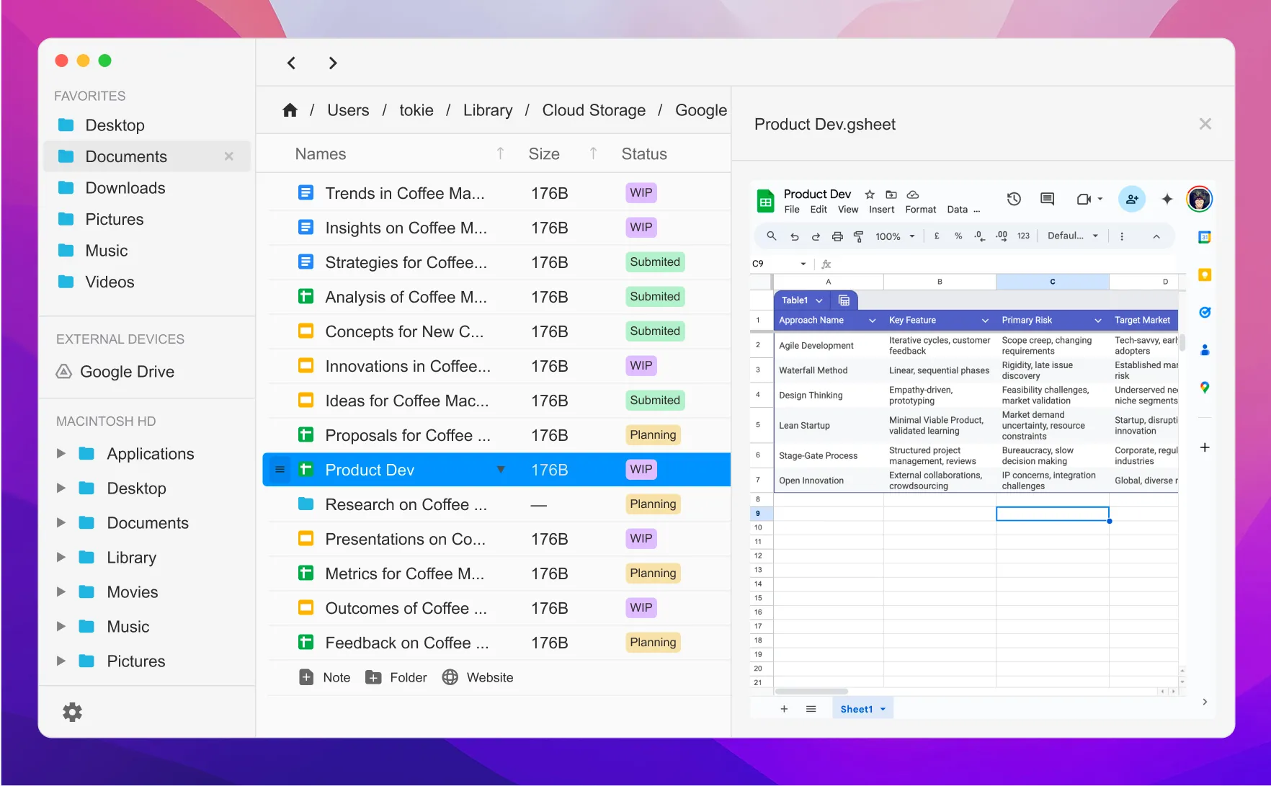This screenshot has width=1271, height=786.
Task: Open the Gemini sparkle icon
Action: (x=1167, y=199)
